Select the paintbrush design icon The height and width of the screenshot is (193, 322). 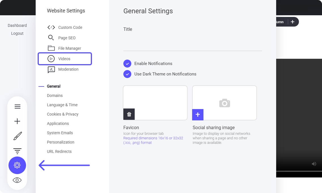point(17,136)
